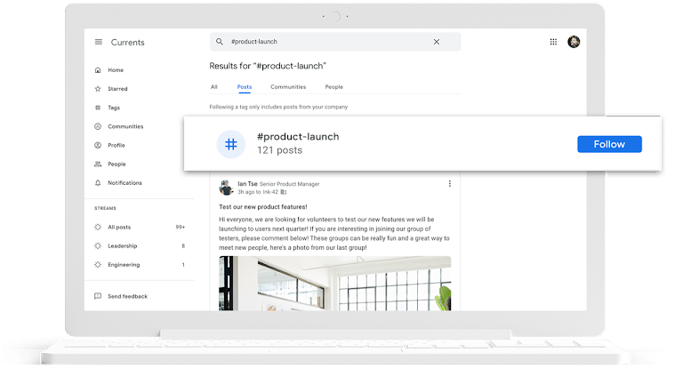Open Communities label in the sidebar
683x369 pixels.
(x=125, y=126)
